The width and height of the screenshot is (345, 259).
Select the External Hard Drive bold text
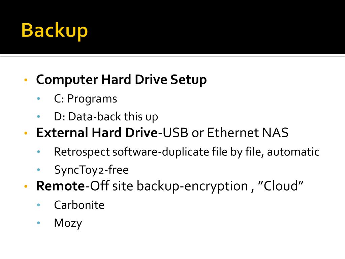coord(97,133)
